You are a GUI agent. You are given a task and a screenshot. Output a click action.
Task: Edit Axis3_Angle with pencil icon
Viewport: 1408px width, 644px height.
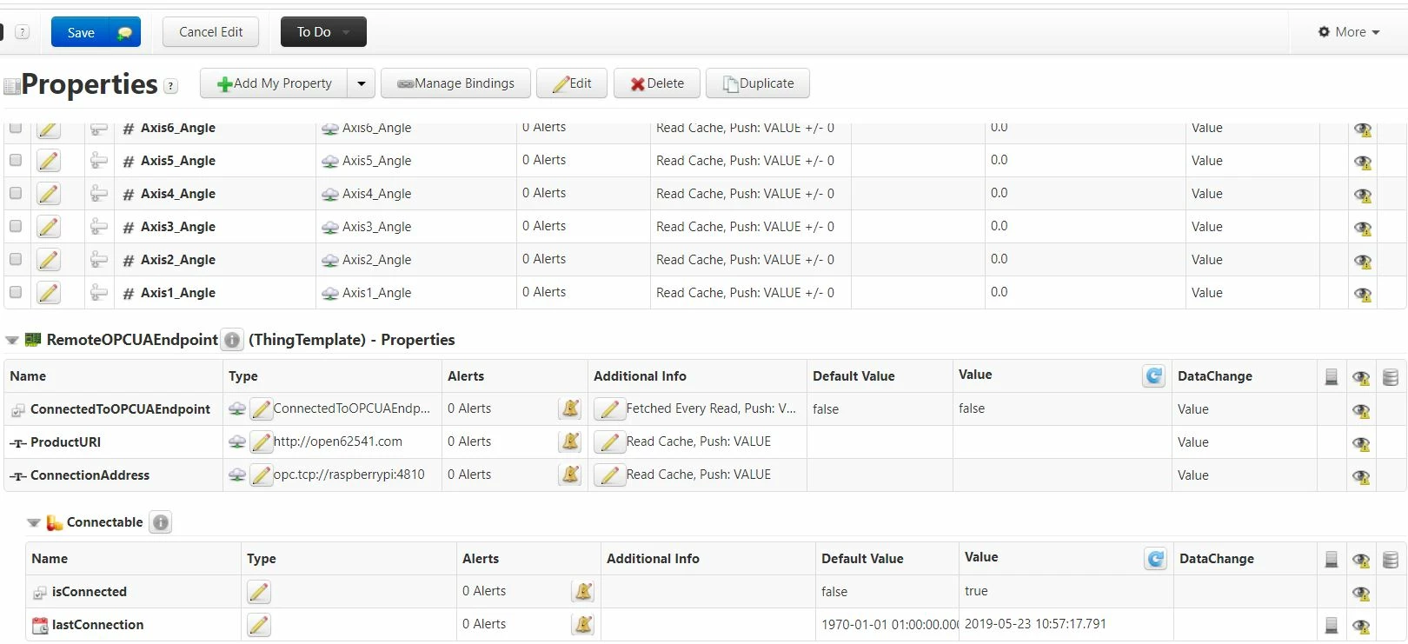(49, 227)
